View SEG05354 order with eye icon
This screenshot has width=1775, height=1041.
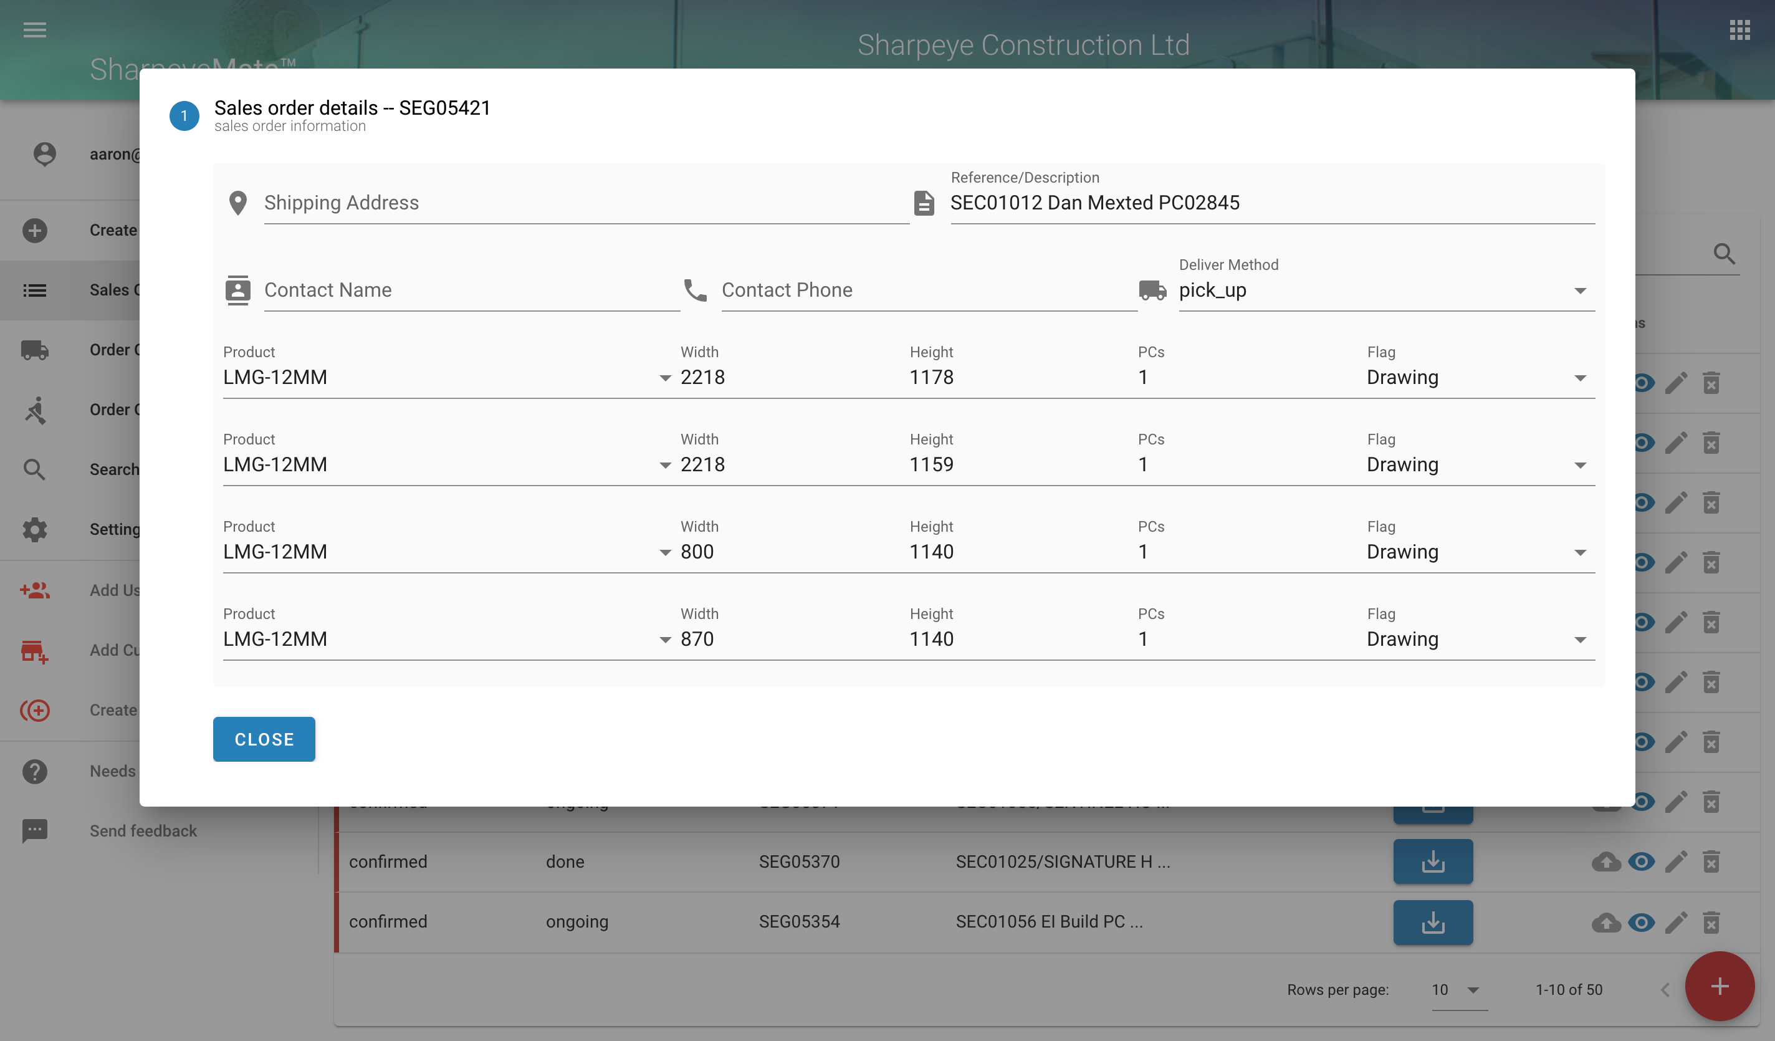(x=1641, y=922)
